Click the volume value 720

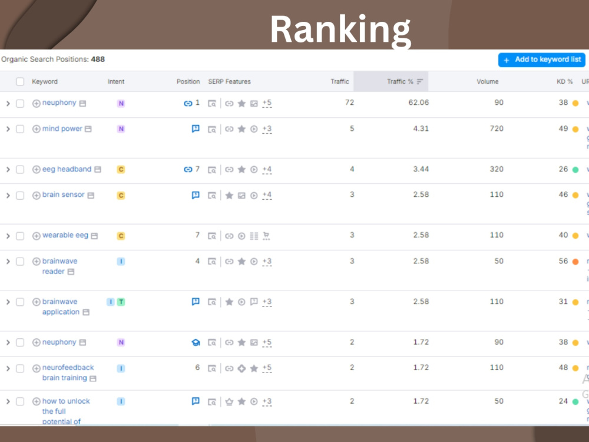496,129
